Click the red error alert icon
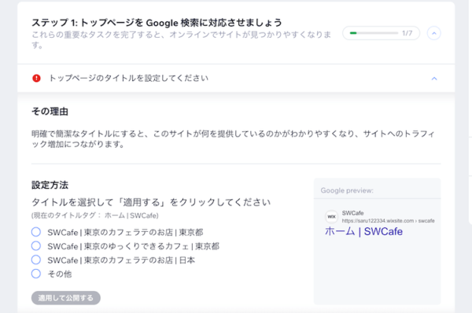 coord(36,79)
